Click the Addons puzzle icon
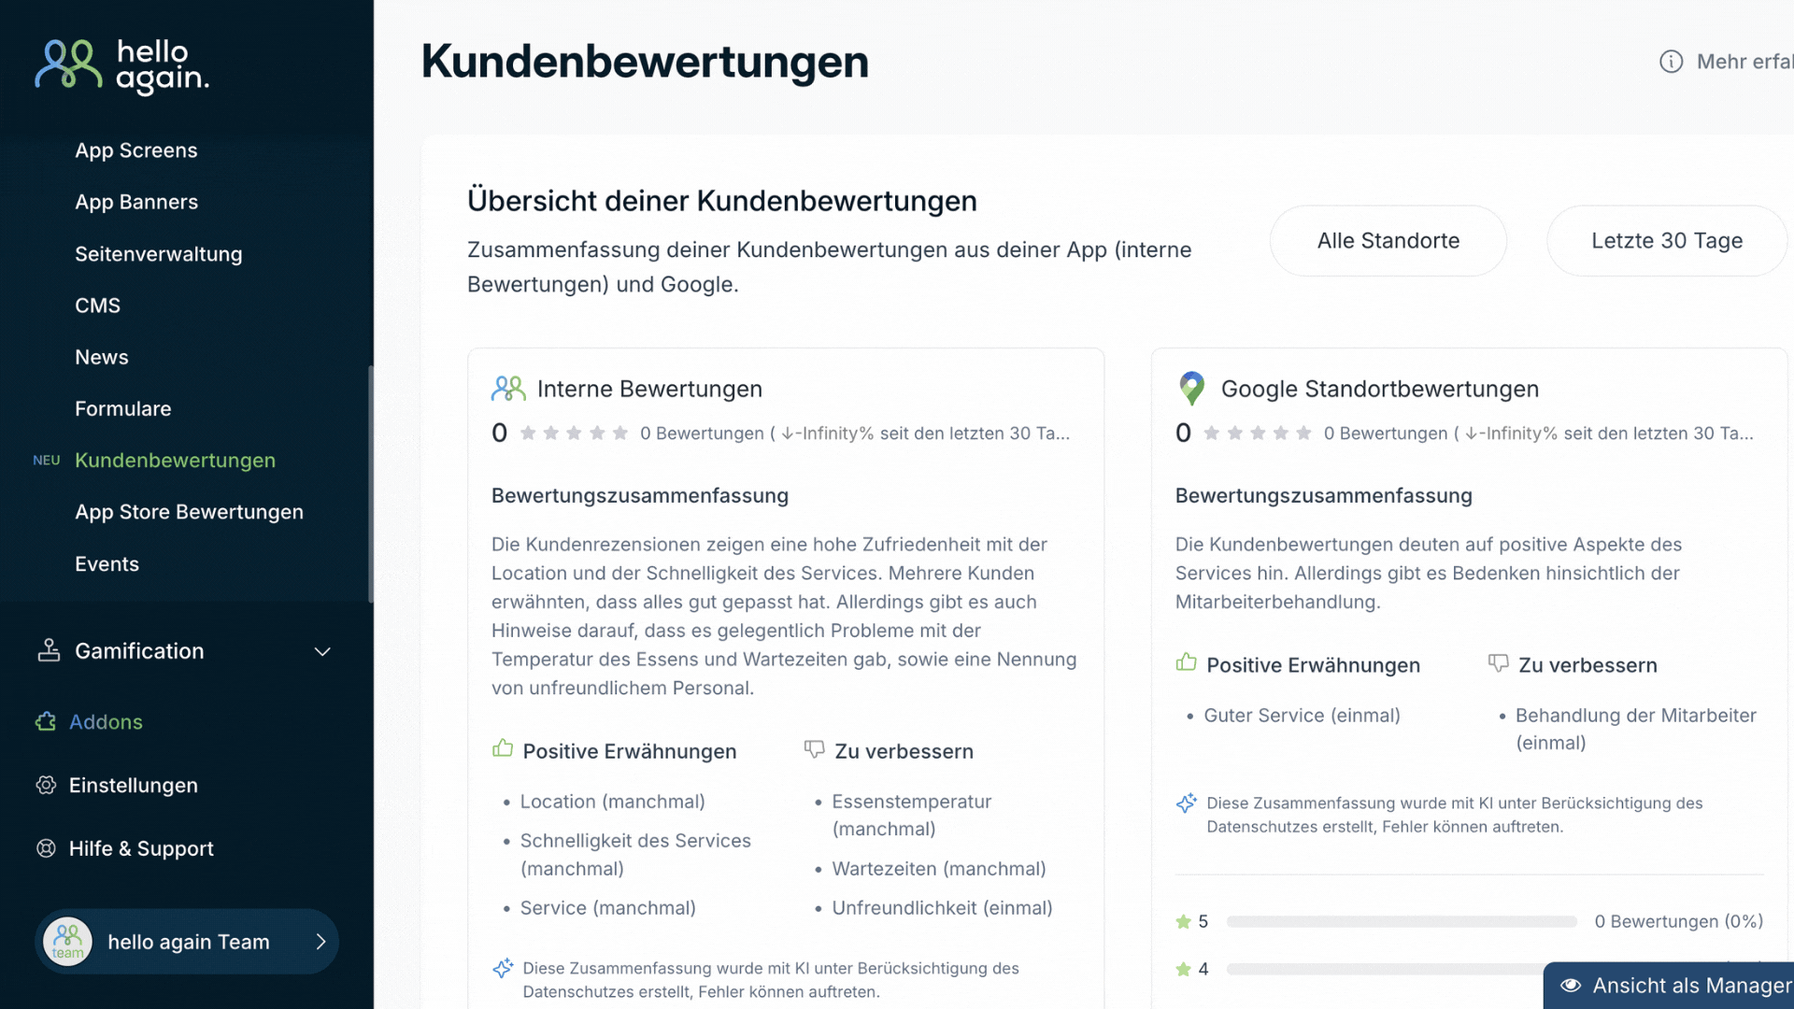1794x1009 pixels. click(46, 721)
